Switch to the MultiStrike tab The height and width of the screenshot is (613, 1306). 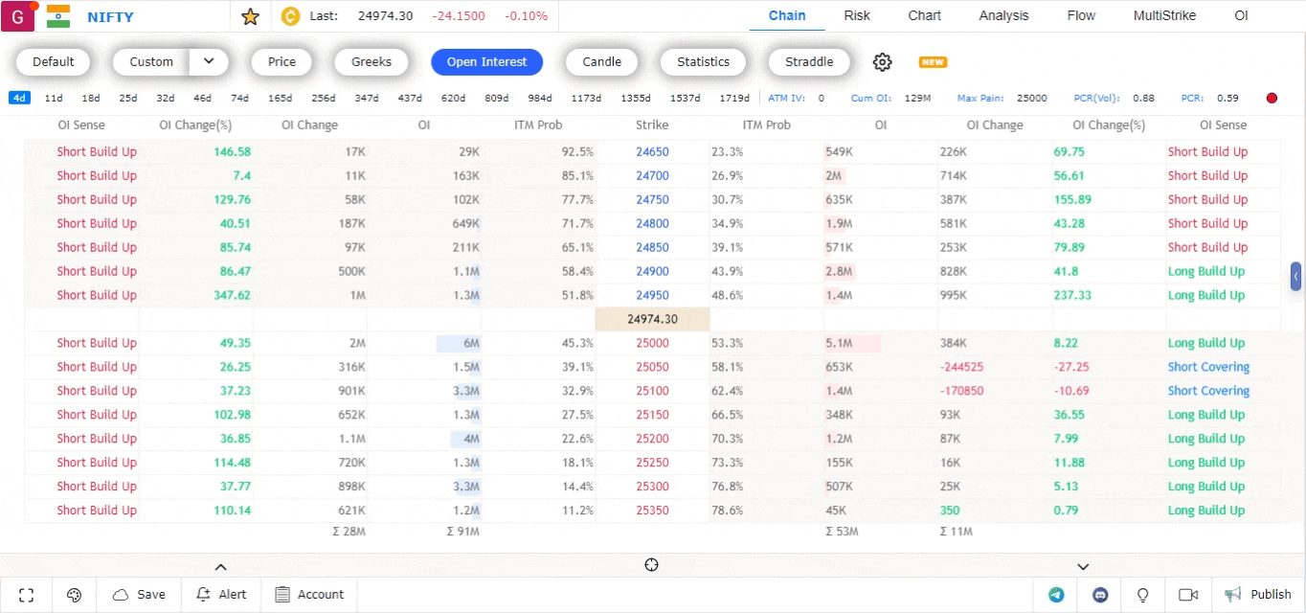[1164, 16]
